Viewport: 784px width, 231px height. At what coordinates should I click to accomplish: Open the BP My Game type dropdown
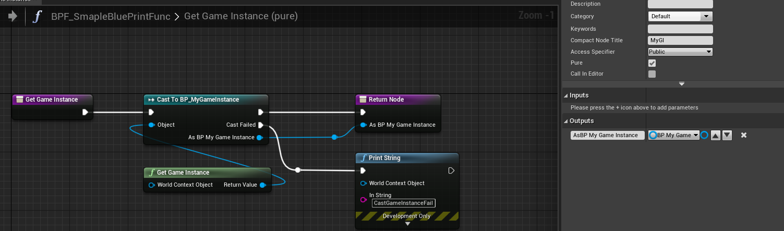(x=673, y=135)
